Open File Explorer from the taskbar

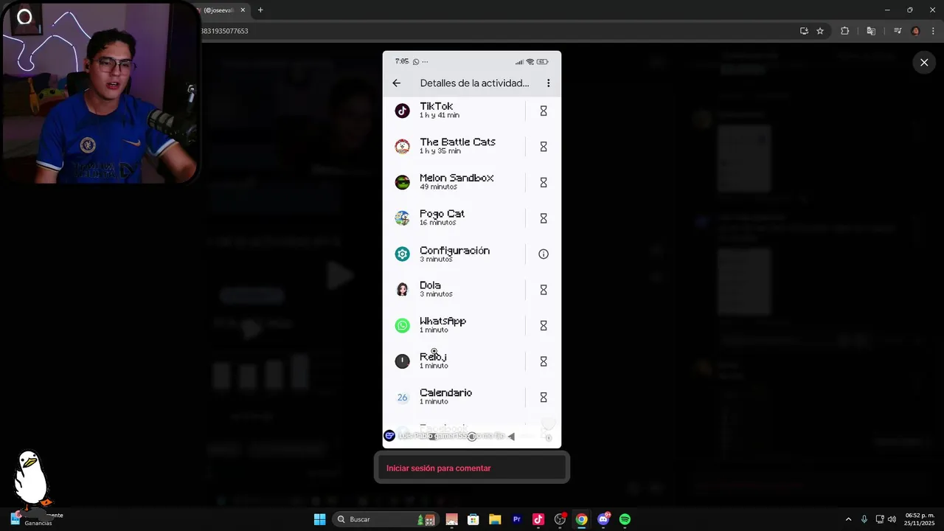pyautogui.click(x=495, y=519)
